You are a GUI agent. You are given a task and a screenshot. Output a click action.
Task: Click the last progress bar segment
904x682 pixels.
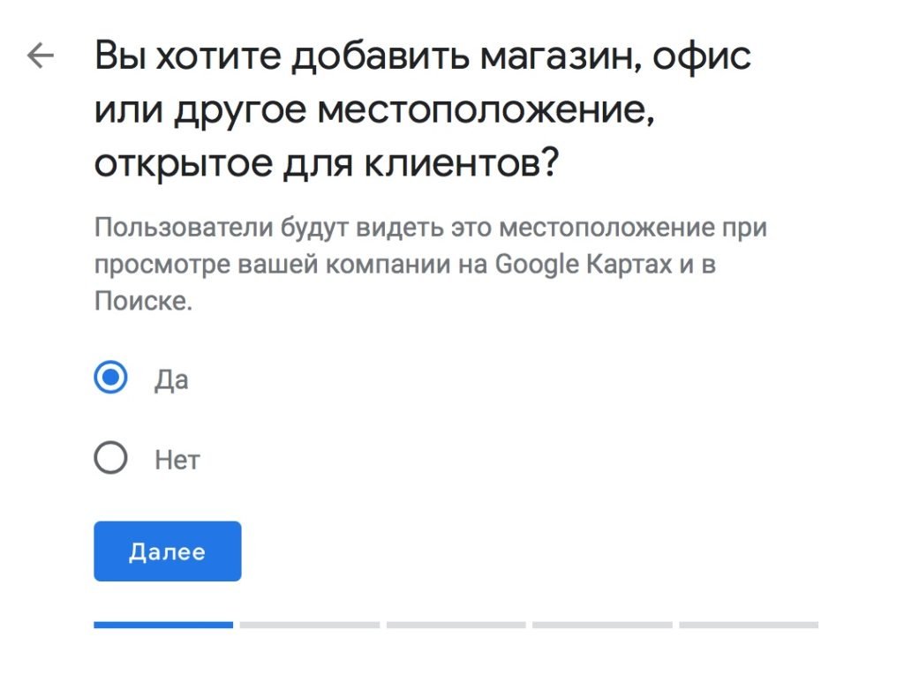(752, 626)
